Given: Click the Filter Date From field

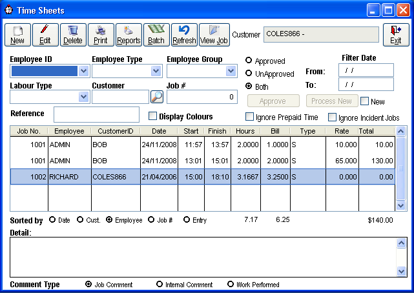Looking at the screenshot, I should 366,70.
